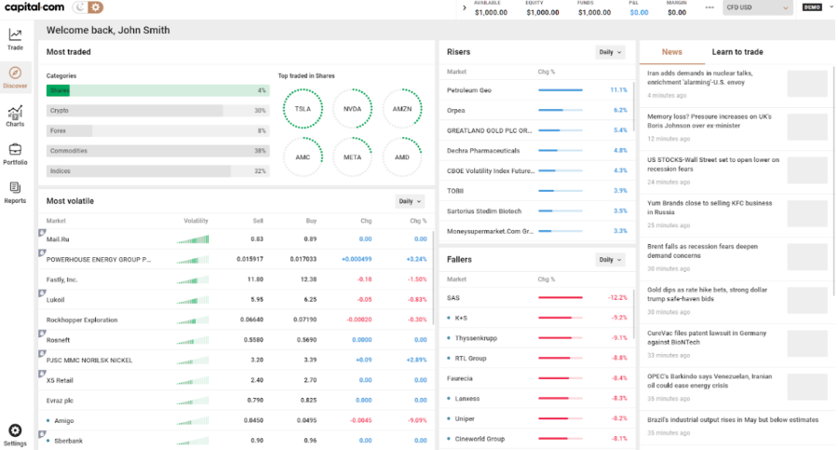The image size is (838, 450).
Task: Click the flag icon beside Rosneft
Action: pyautogui.click(x=42, y=334)
